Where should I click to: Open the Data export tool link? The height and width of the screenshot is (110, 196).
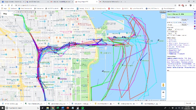[x=174, y=52]
